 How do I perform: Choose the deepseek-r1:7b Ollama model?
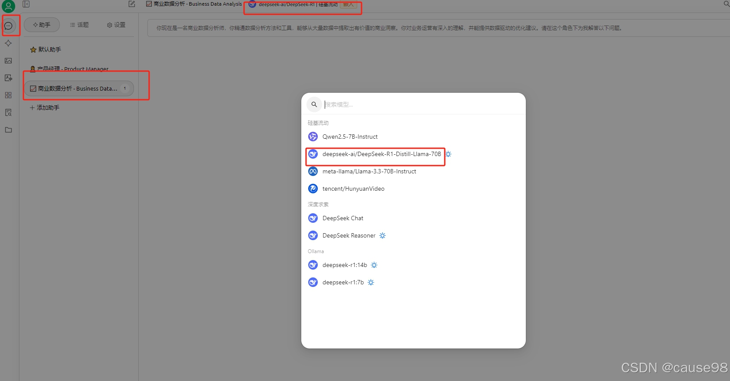click(413, 282)
